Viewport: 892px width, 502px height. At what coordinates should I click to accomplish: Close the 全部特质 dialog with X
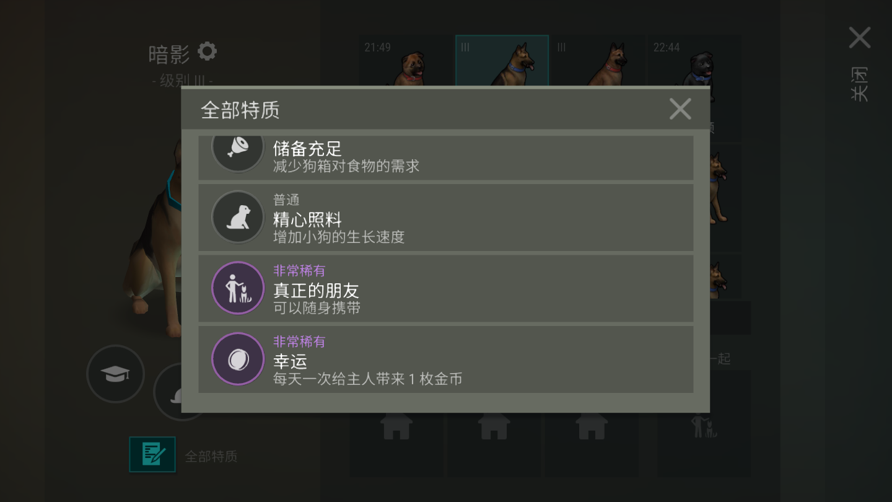(x=680, y=110)
